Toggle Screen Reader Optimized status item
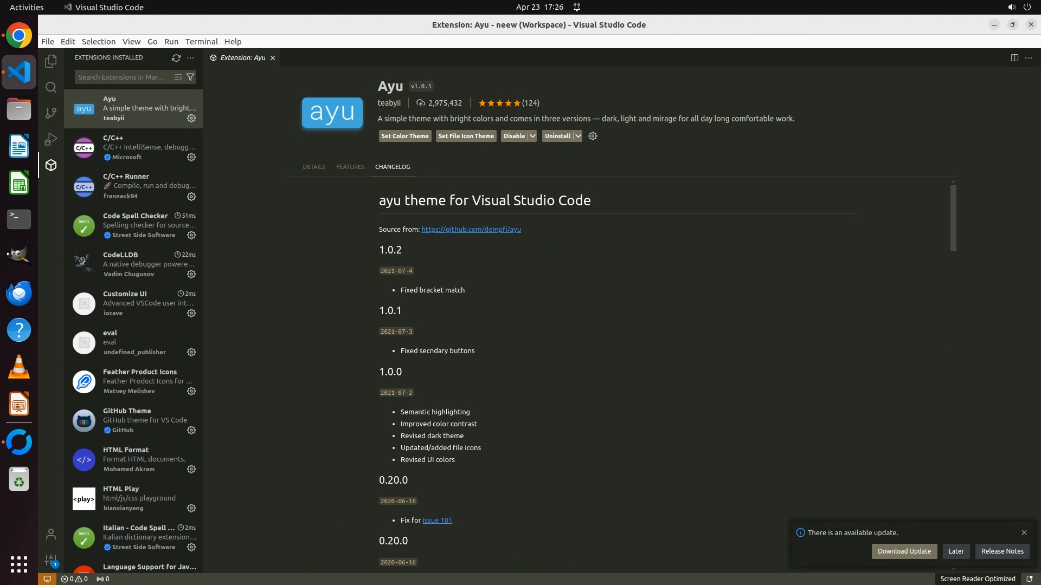 (x=977, y=578)
